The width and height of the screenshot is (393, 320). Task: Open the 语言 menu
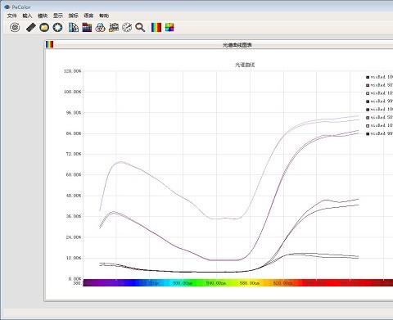88,16
